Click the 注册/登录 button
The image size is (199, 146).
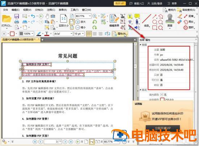click(x=155, y=3)
